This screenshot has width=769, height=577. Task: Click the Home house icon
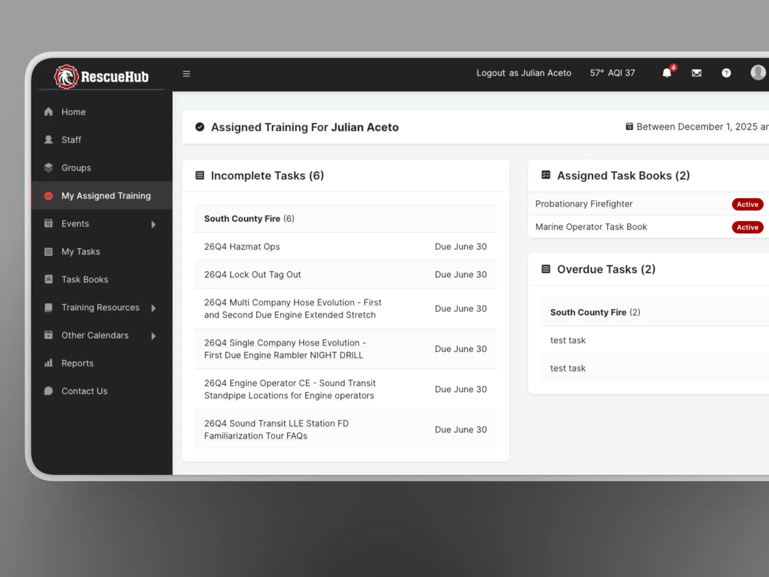(49, 112)
